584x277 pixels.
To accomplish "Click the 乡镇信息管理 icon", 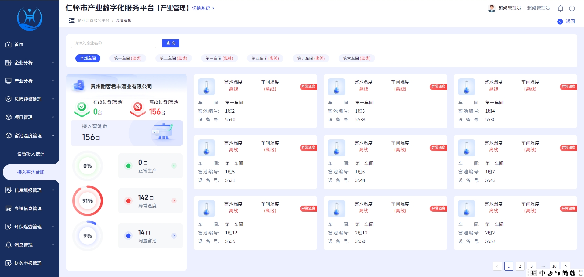I will [9, 208].
